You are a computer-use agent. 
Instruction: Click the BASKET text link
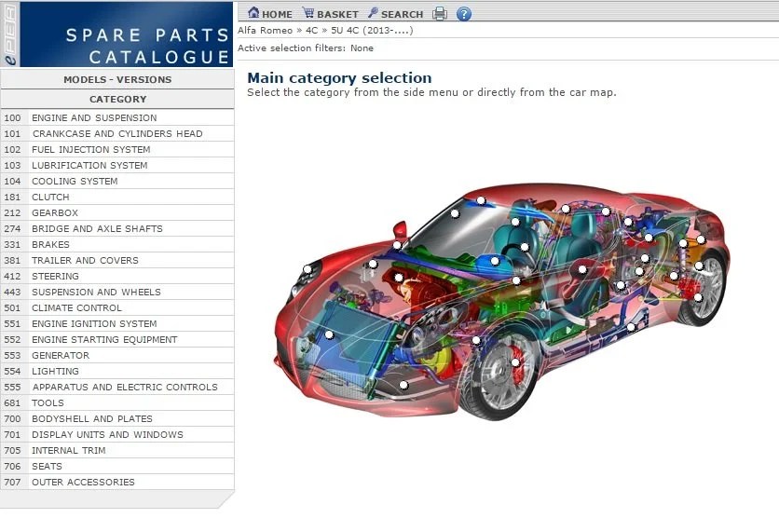click(x=337, y=14)
